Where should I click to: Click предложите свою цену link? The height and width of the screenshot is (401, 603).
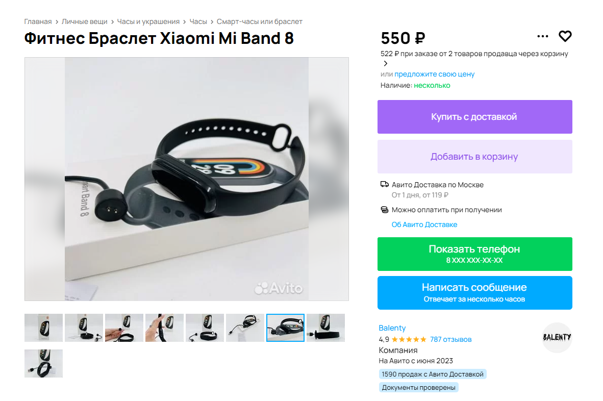[434, 74]
